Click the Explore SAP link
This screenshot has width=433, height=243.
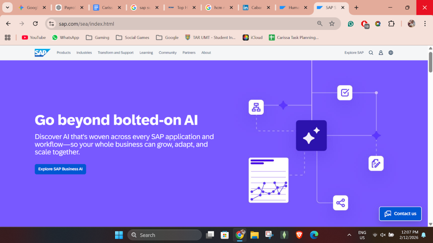[354, 53]
